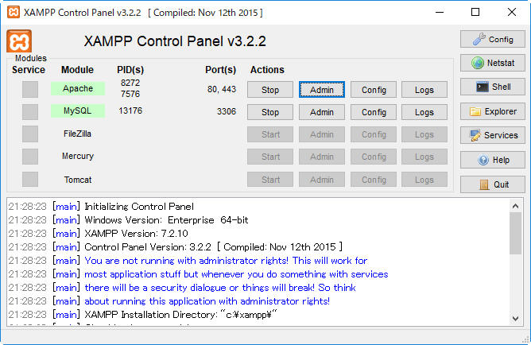
Task: Click Tomcat Logs button
Action: [x=424, y=180]
